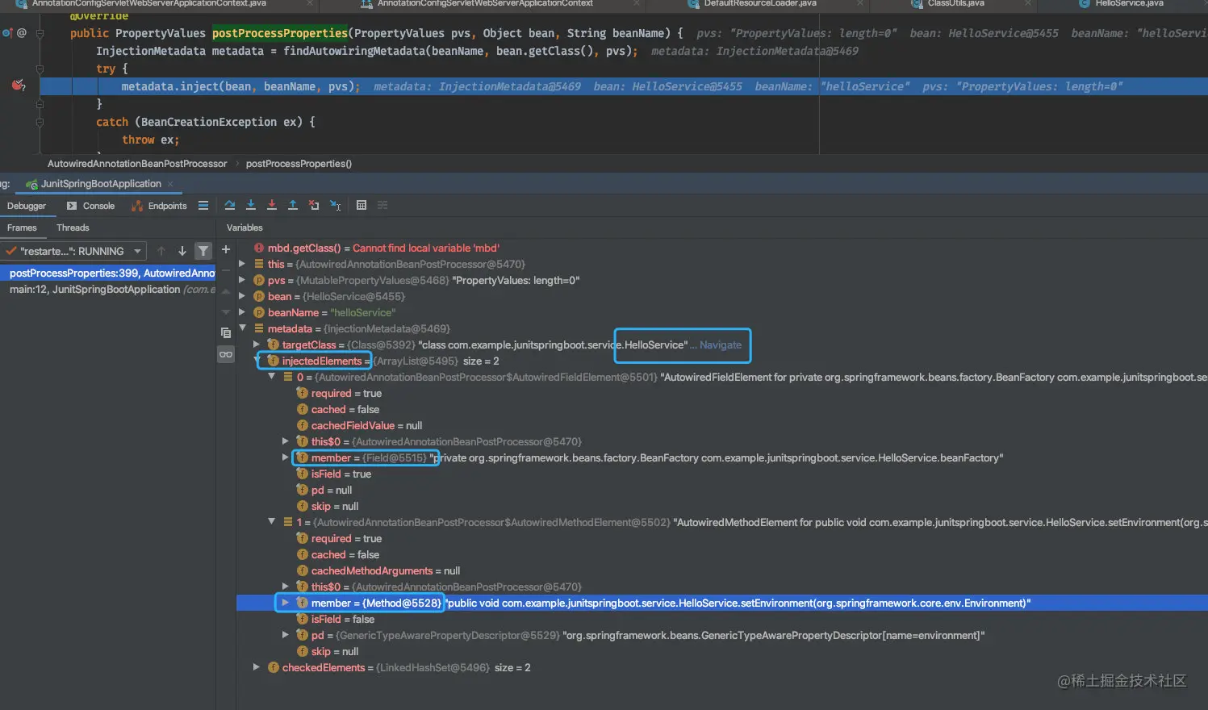1208x710 pixels.
Task: Select isField = false row
Action: pos(721,619)
